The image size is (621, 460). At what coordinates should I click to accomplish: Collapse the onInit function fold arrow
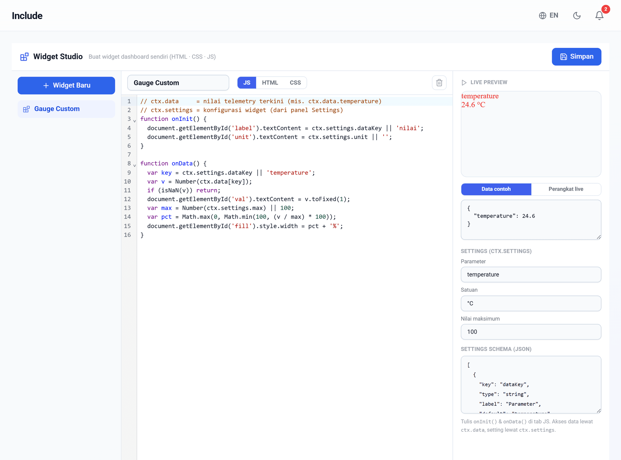(135, 121)
